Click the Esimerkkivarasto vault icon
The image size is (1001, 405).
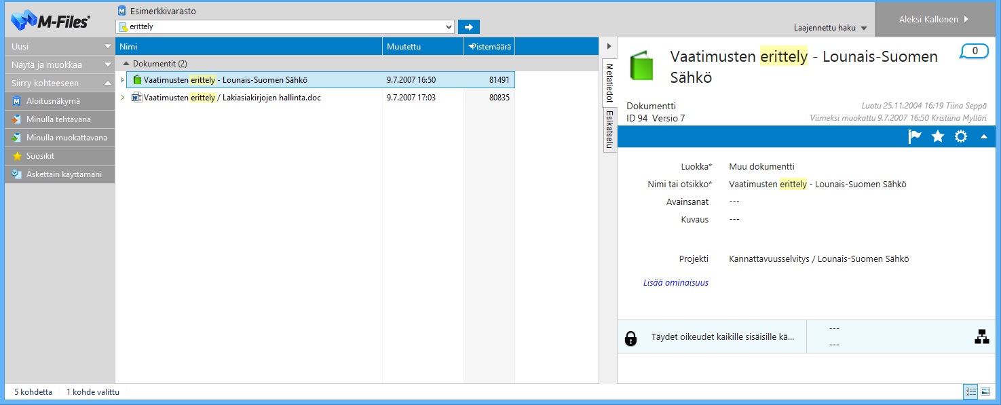(121, 11)
